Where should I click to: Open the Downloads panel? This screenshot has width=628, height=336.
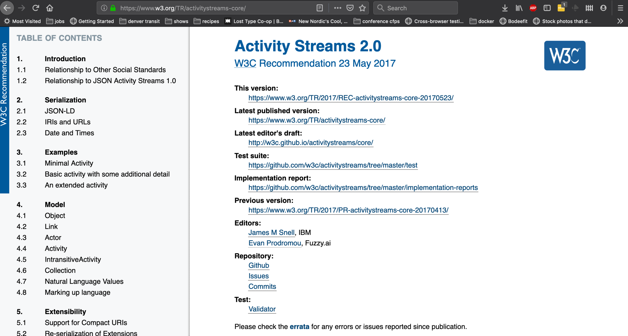coord(505,8)
